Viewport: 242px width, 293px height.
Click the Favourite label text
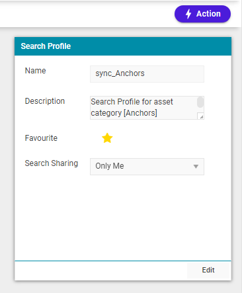[41, 138]
